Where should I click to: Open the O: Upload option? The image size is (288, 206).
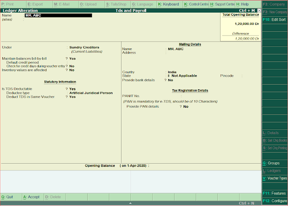[x=92, y=4]
